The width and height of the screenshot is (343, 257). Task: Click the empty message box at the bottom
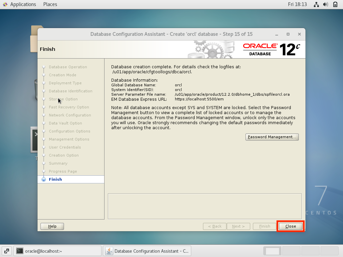[205, 206]
